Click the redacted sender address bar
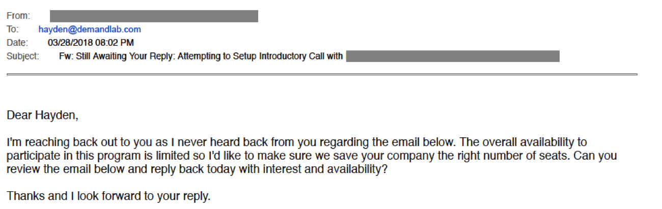This screenshot has height=209, width=662. click(x=154, y=16)
